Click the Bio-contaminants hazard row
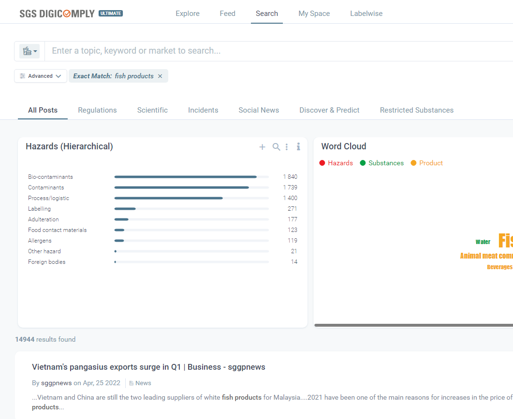513x419 pixels. (50, 177)
